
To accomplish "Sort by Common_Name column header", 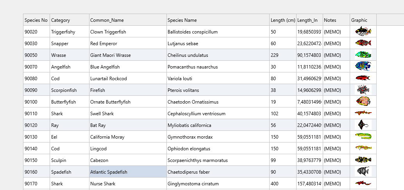I will pyautogui.click(x=127, y=20).
